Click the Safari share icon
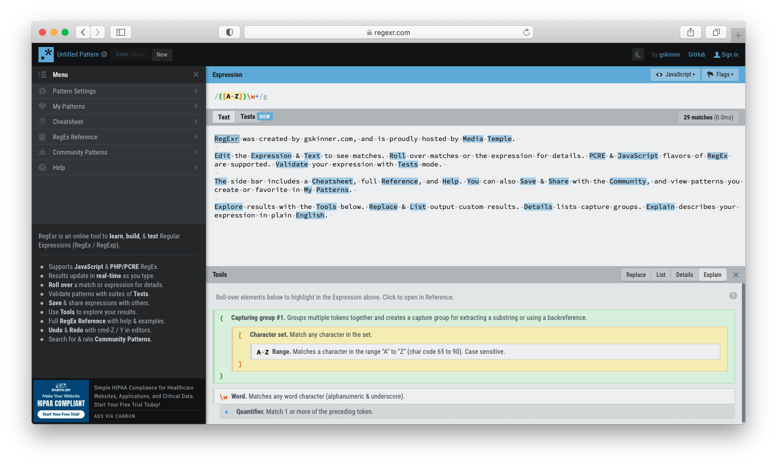The width and height of the screenshot is (777, 466). (690, 32)
